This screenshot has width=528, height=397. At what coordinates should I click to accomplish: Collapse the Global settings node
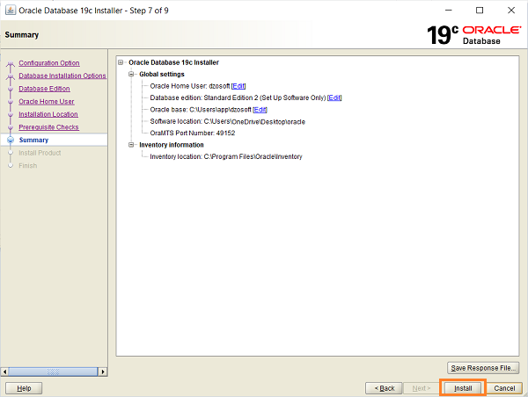(x=131, y=75)
